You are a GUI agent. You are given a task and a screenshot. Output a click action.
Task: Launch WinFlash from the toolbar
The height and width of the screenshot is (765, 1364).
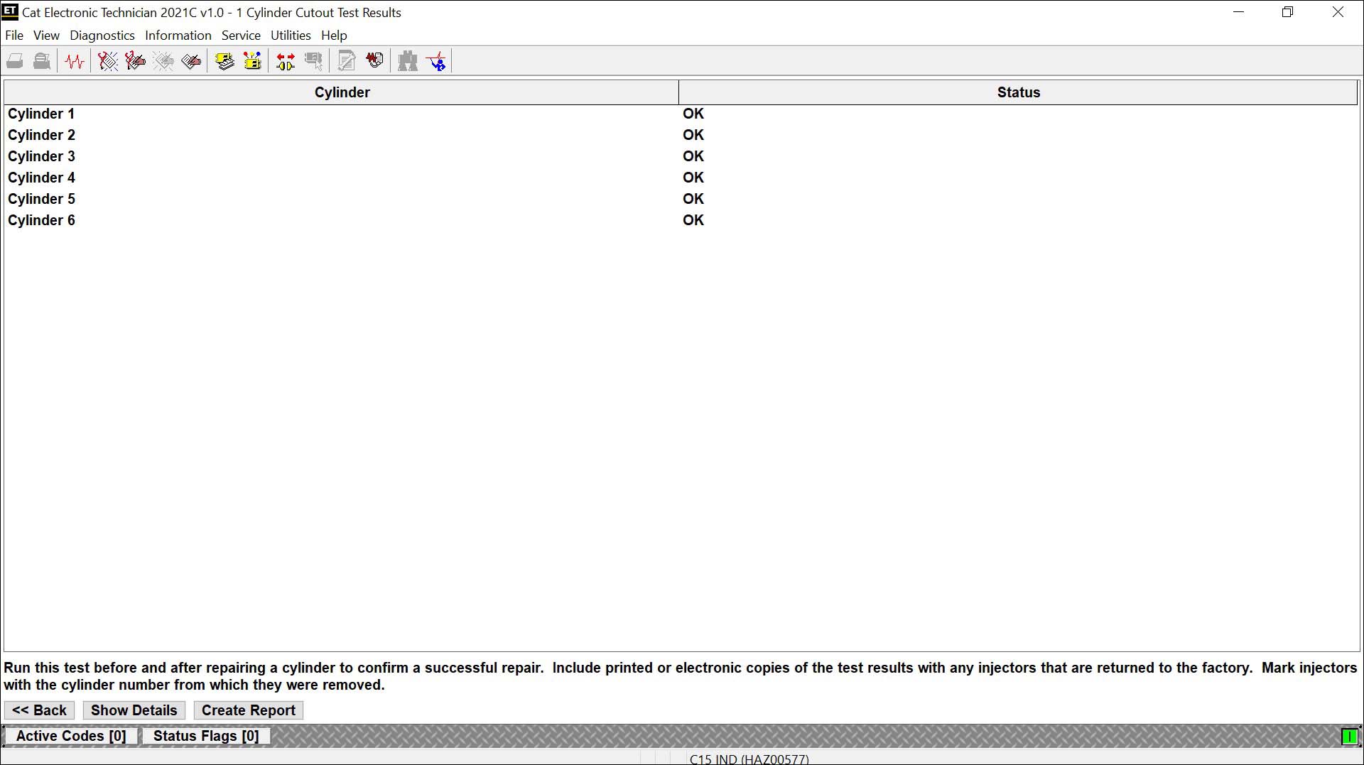[374, 60]
